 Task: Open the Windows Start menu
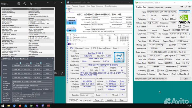3,106
